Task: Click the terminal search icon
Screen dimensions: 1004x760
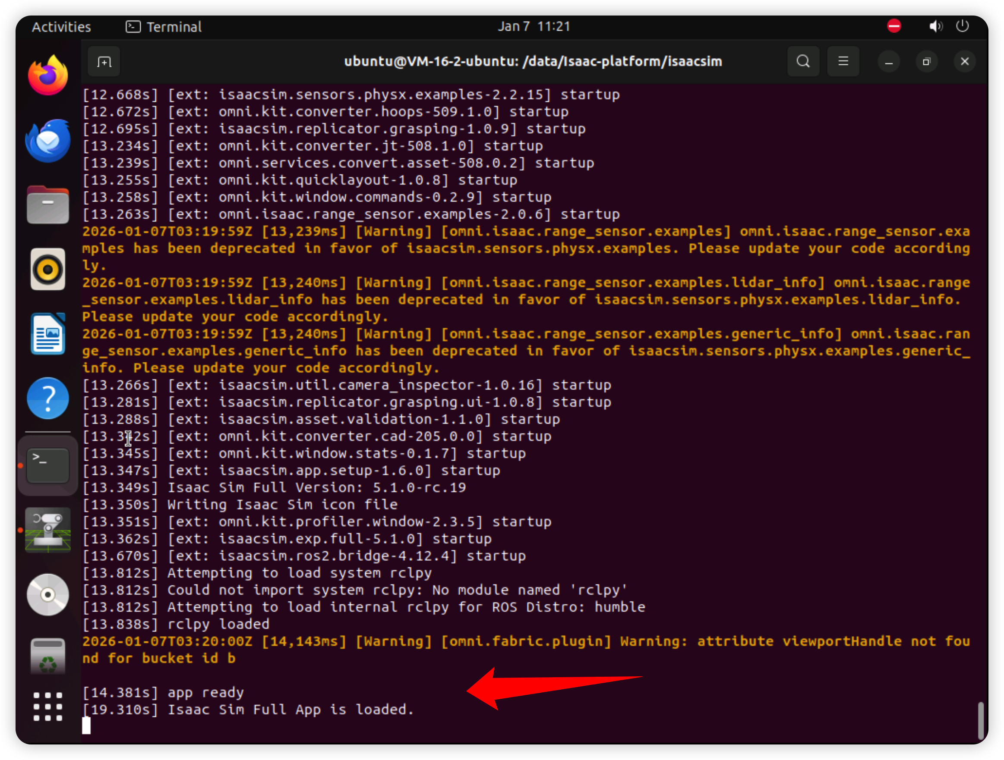Action: click(803, 61)
